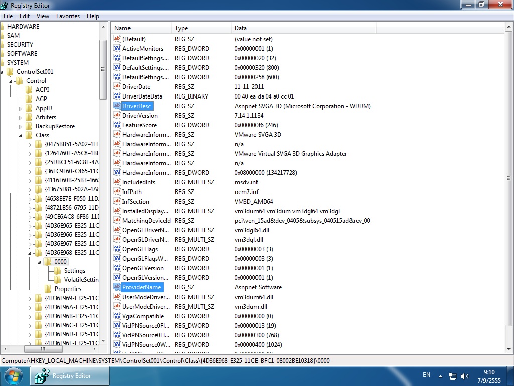
Task: Collapse the Control key in the tree
Action: pyautogui.click(x=11, y=81)
